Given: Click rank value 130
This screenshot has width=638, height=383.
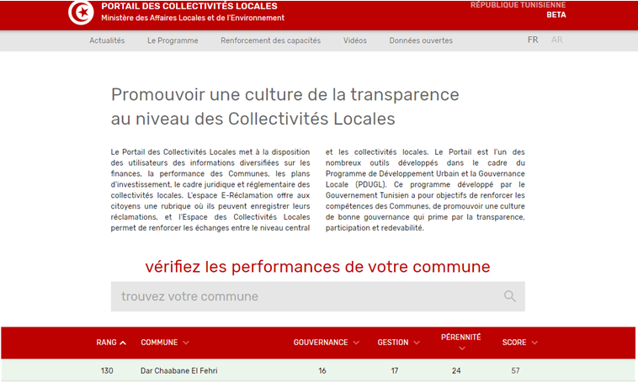Looking at the screenshot, I should [x=107, y=370].
